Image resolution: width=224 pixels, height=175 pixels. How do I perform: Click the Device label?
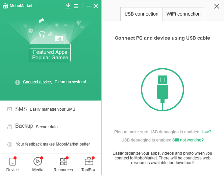pyautogui.click(x=13, y=170)
